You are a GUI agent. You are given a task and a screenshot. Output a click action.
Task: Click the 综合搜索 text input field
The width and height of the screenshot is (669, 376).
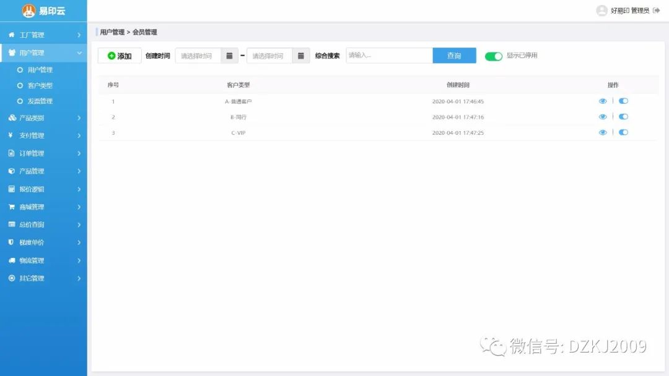click(x=389, y=56)
